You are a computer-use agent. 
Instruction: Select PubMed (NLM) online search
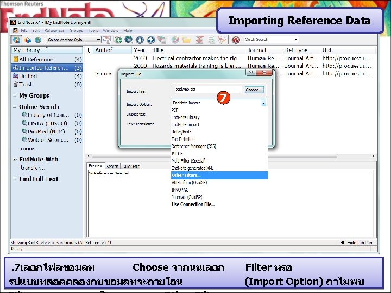pyautogui.click(x=52, y=131)
